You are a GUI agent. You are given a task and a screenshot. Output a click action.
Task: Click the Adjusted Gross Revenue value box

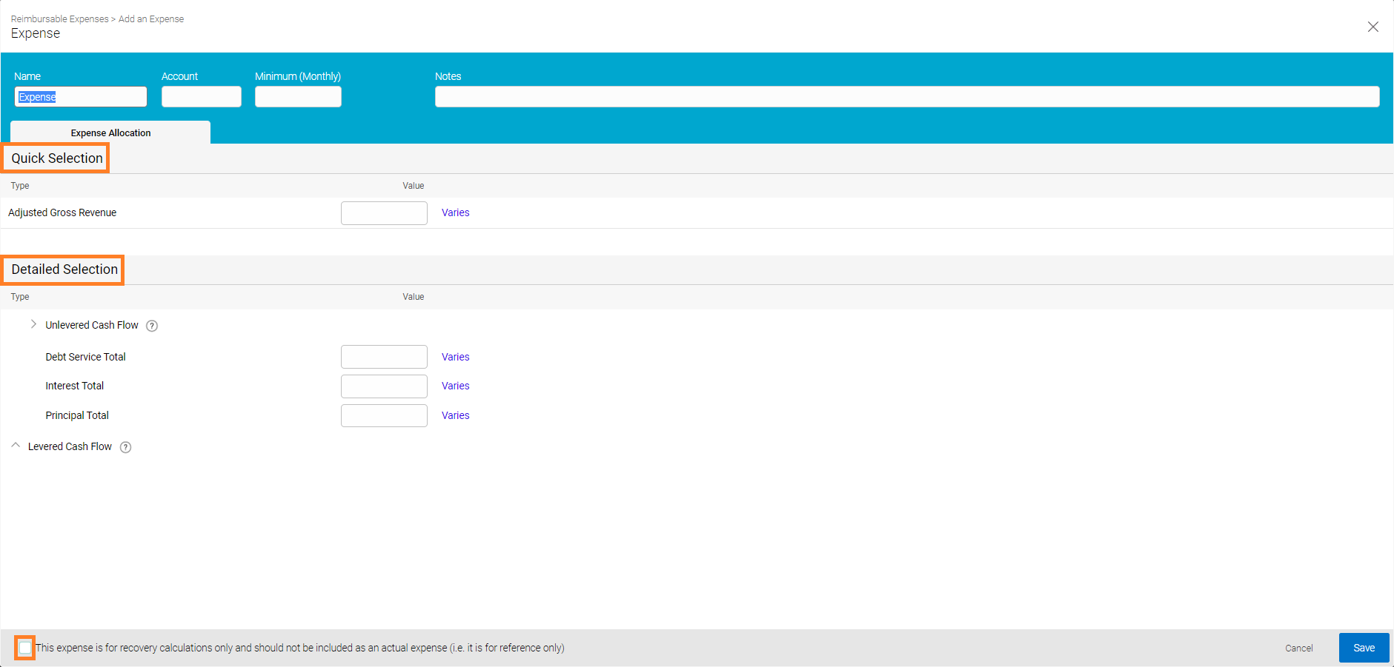coord(384,212)
